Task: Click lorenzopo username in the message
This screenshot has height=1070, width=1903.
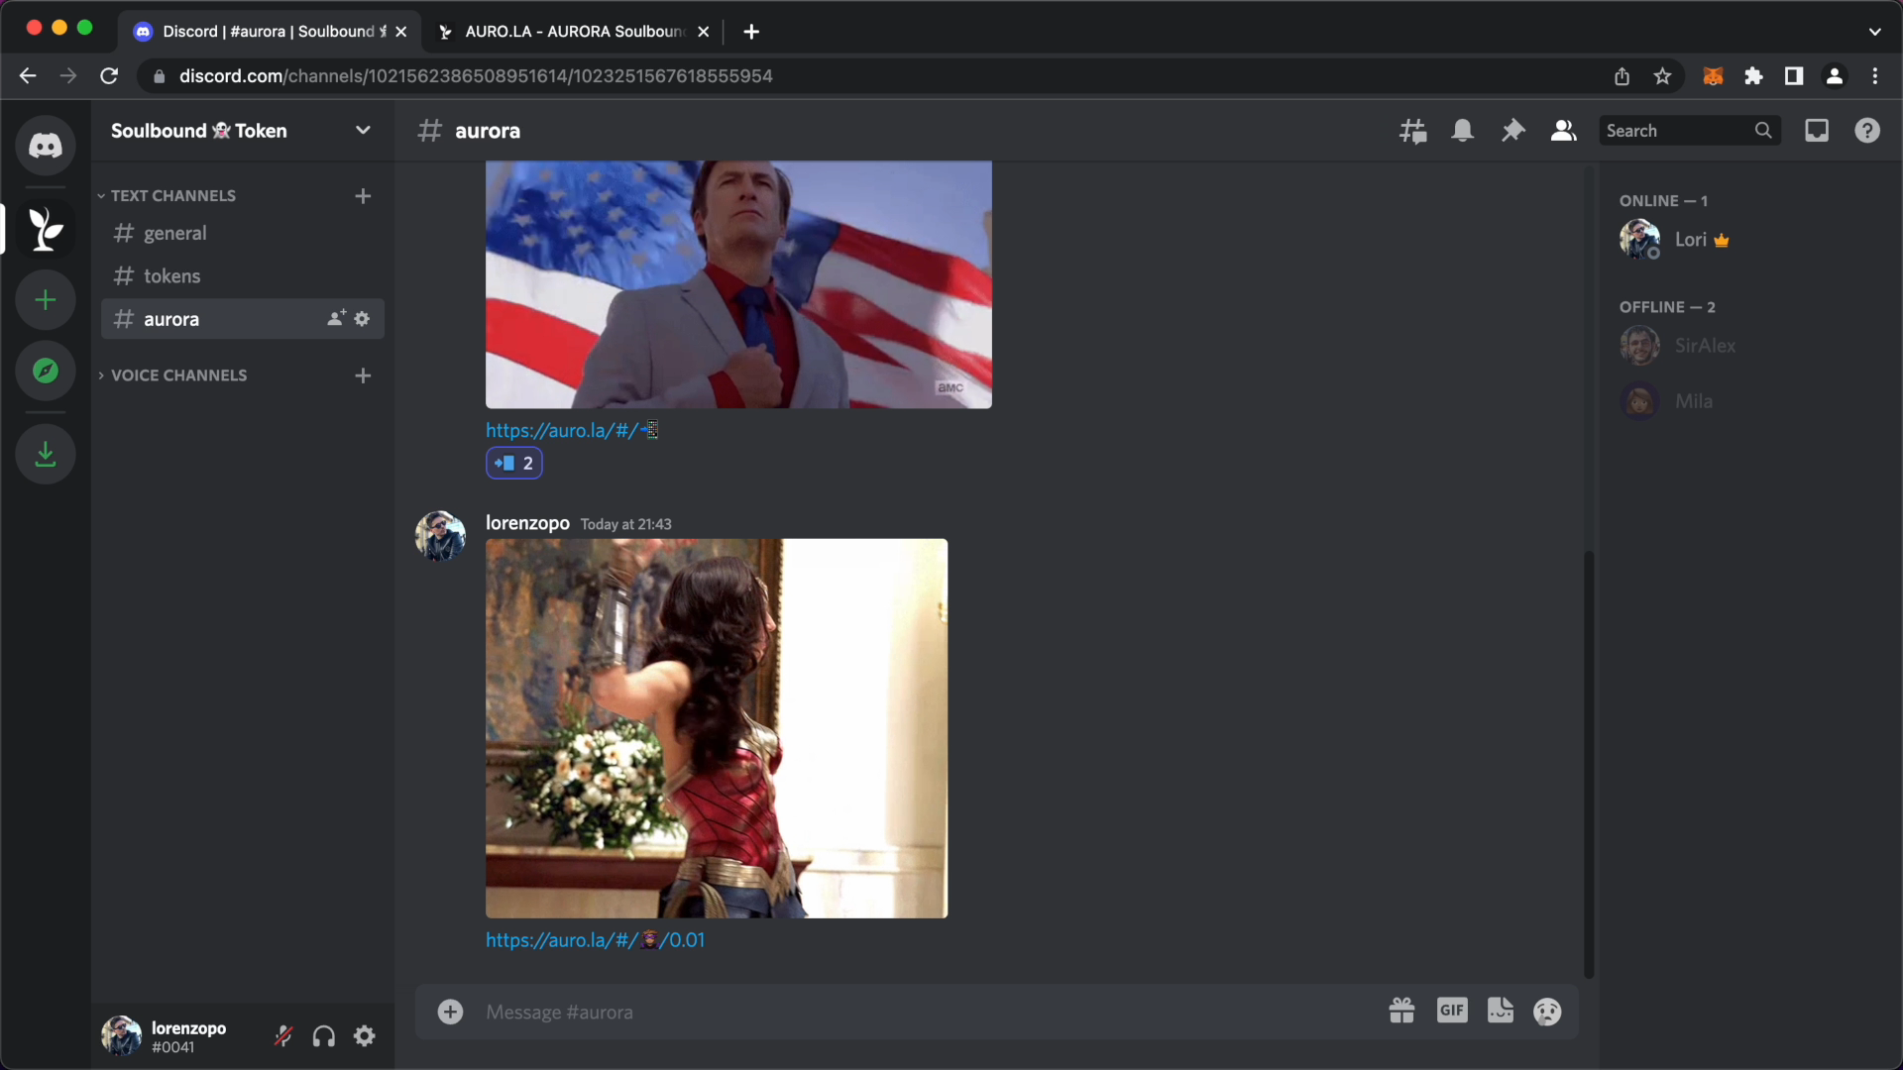Action: (527, 523)
